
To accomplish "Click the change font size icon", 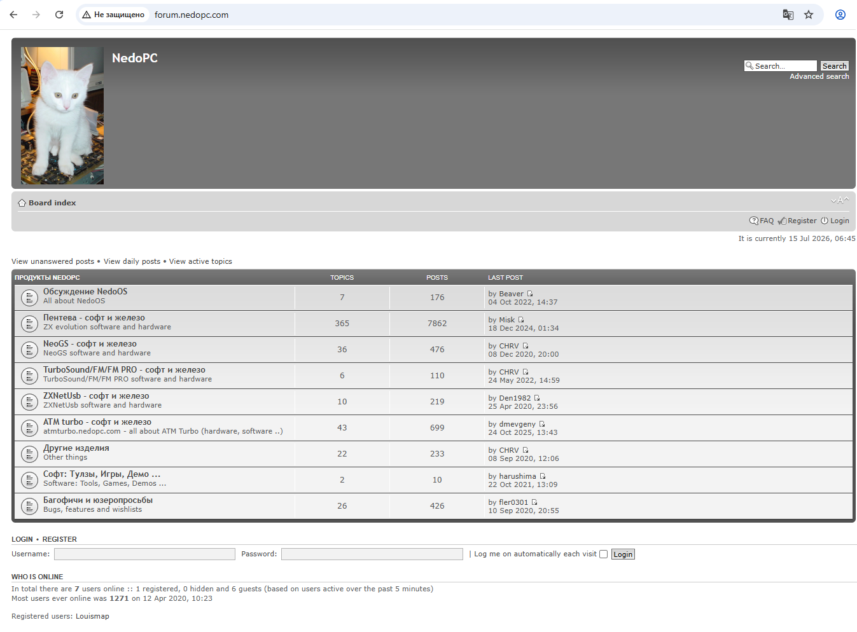I will tap(840, 200).
